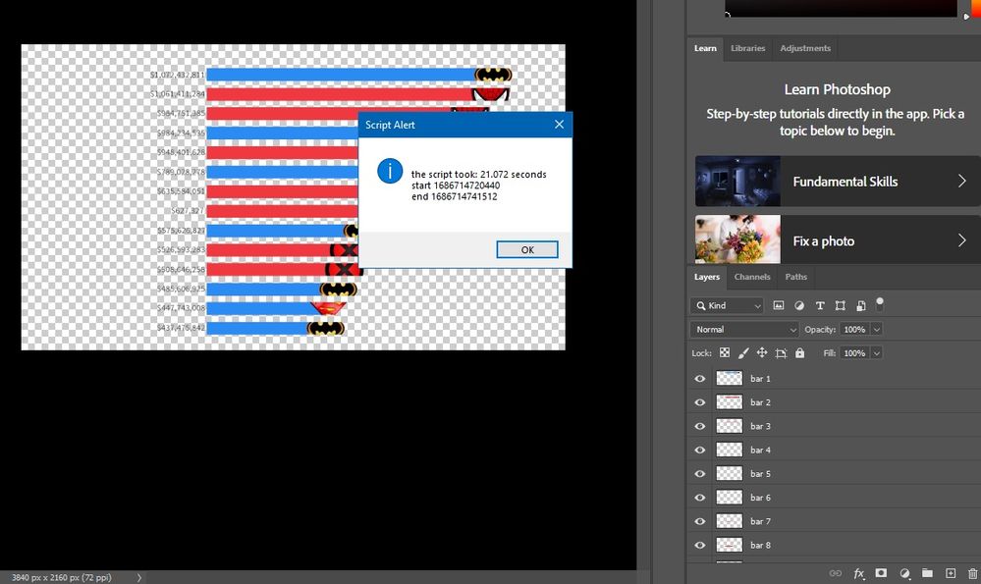
Task: Lock transparent pixels icon
Action: 724,352
